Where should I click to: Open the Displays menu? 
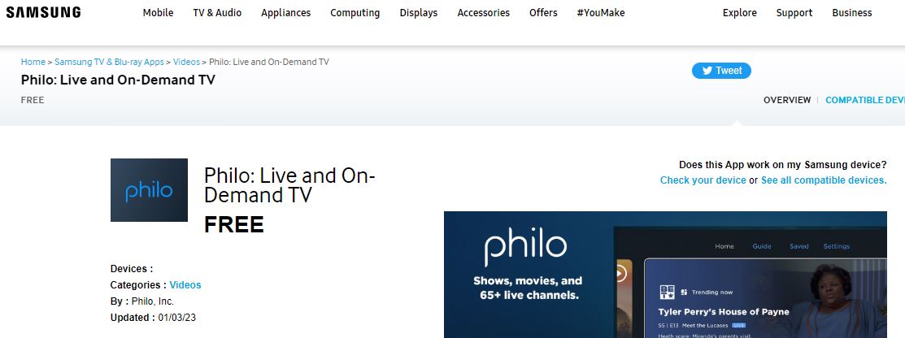point(419,13)
